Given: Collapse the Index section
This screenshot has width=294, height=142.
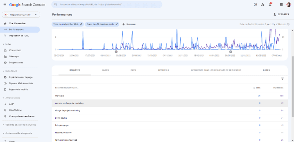Looking at the screenshot, I should (3, 44).
